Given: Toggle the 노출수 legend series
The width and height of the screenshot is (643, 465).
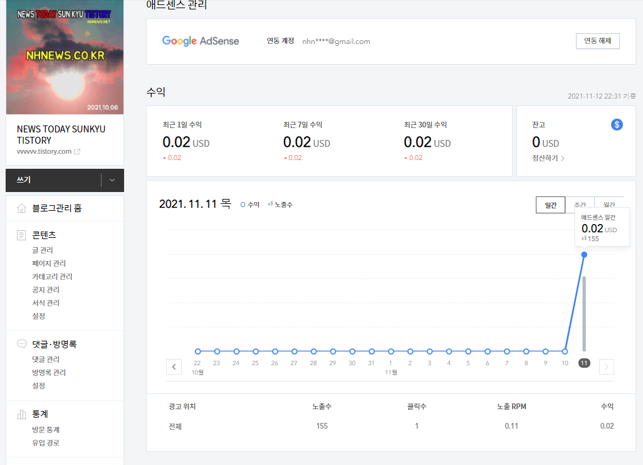Looking at the screenshot, I should click(x=280, y=205).
